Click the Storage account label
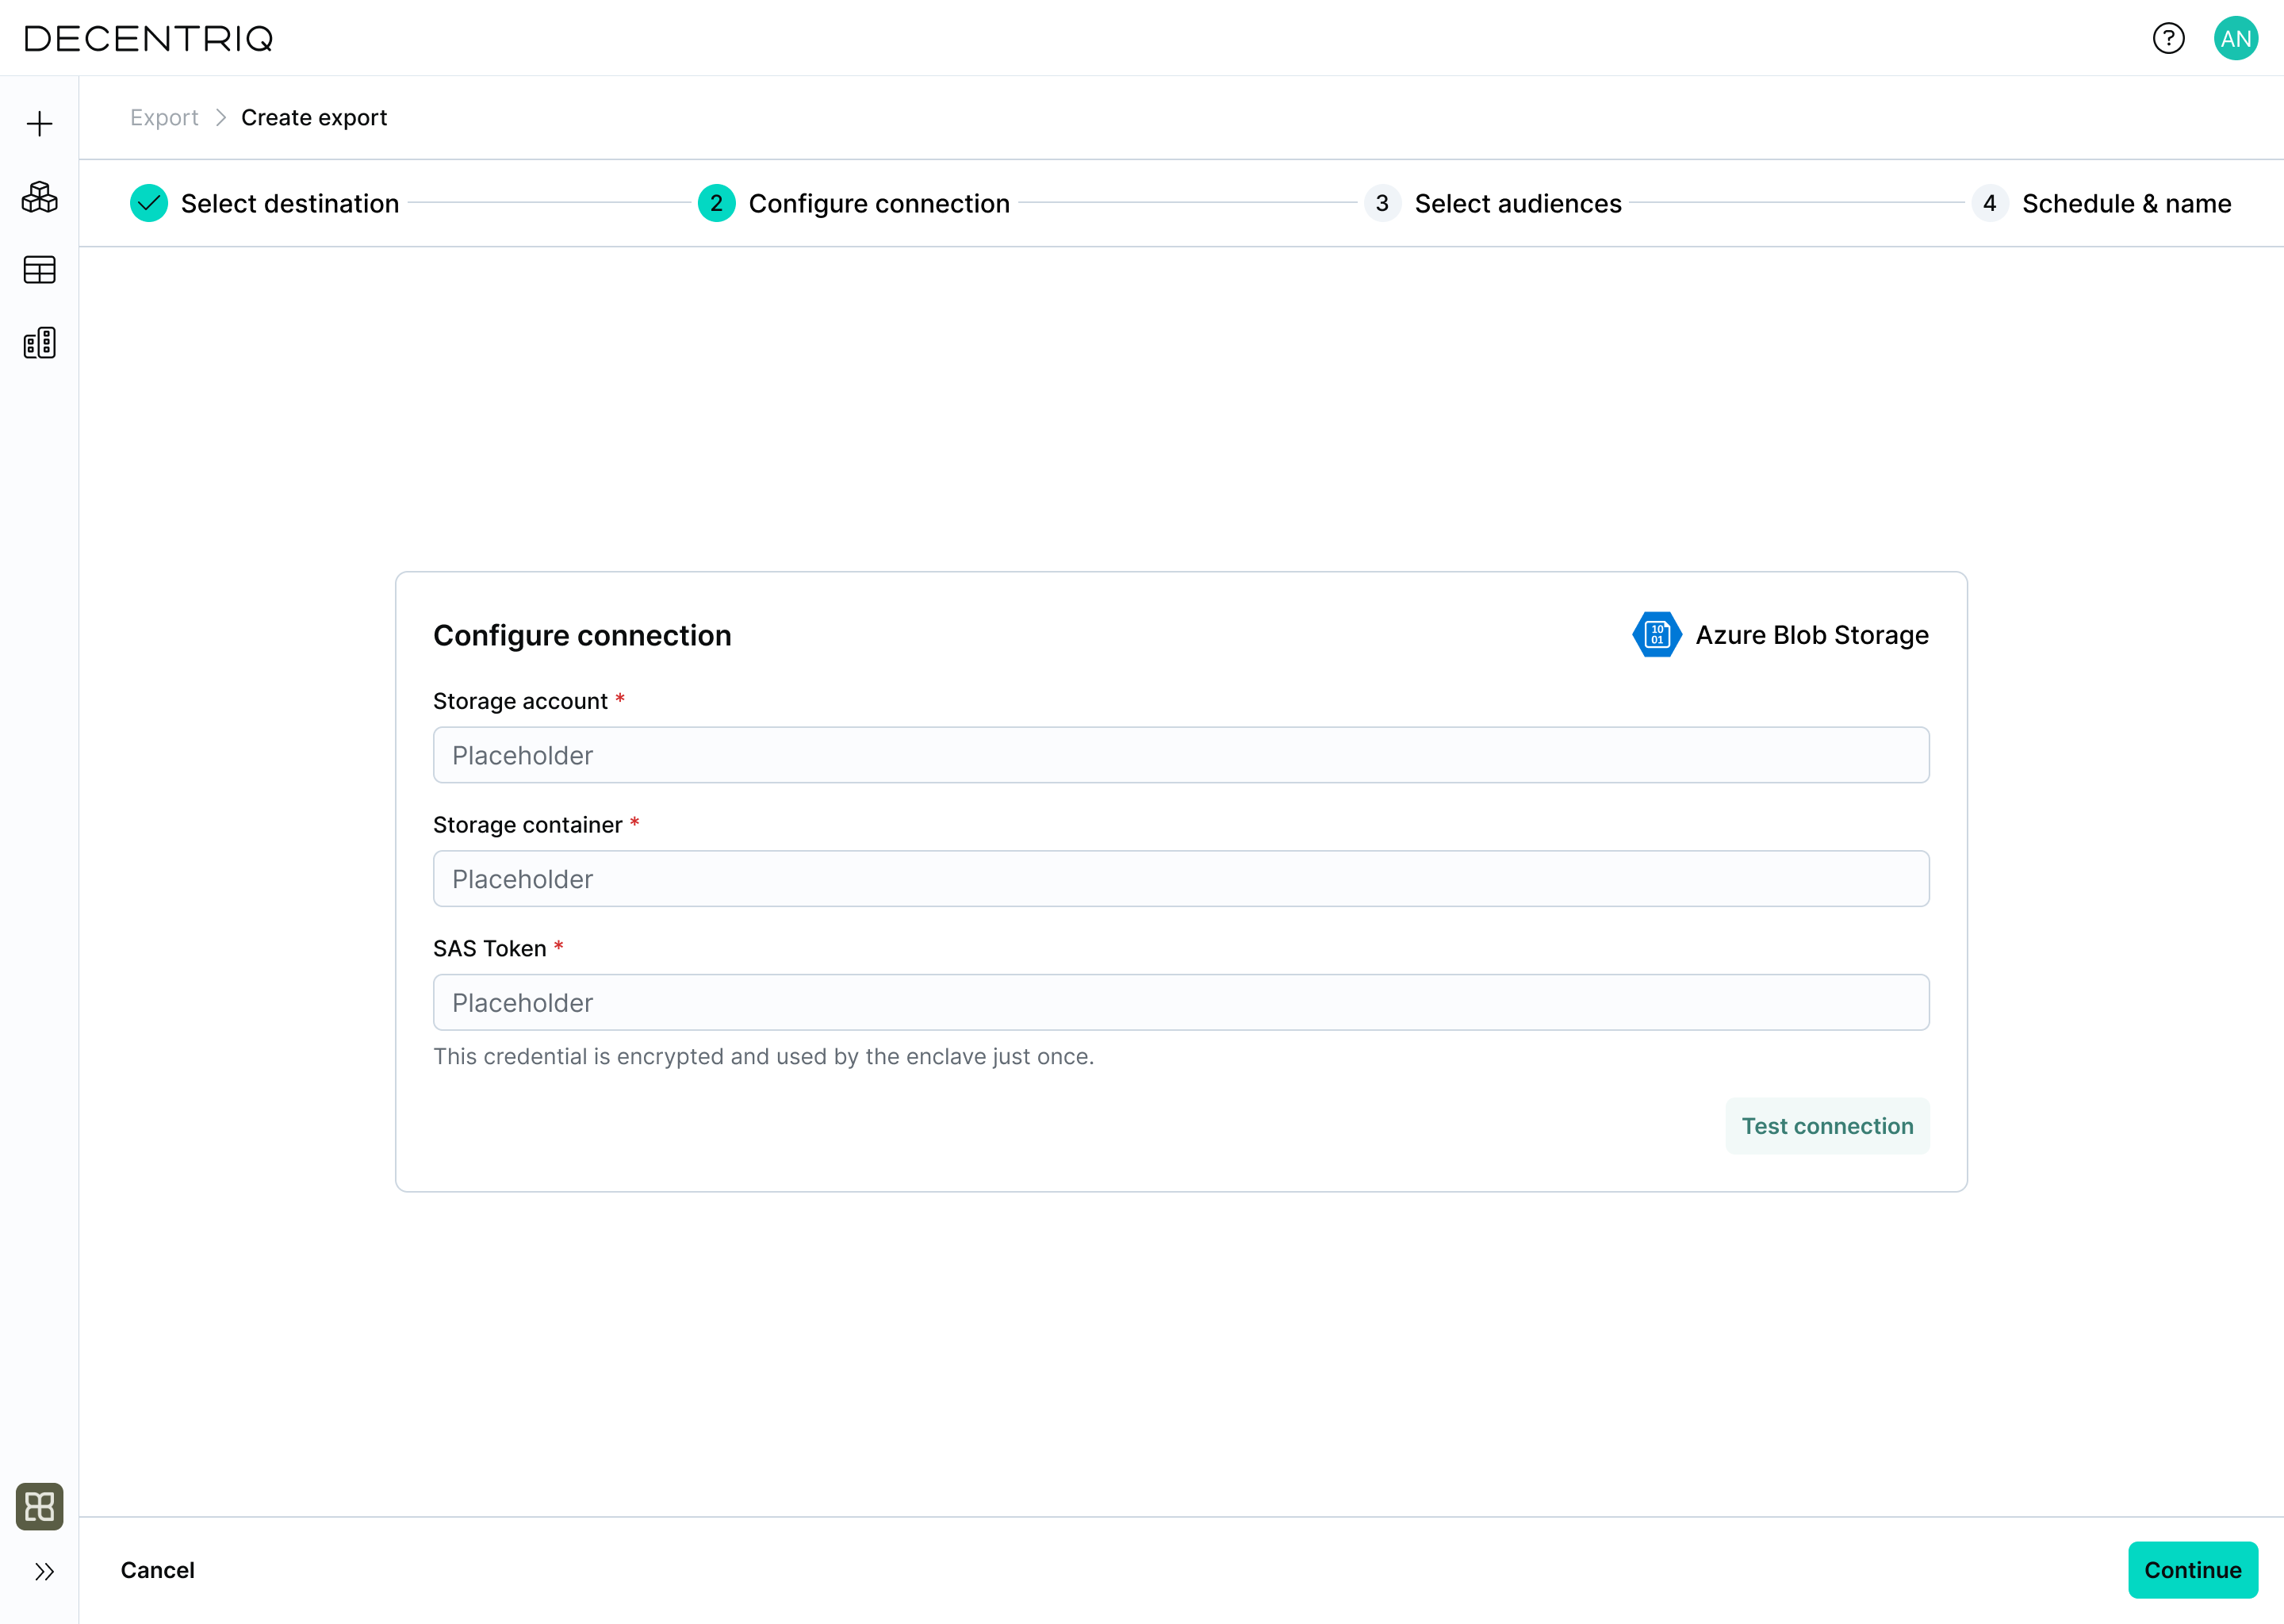This screenshot has height=1624, width=2284. coord(520,701)
